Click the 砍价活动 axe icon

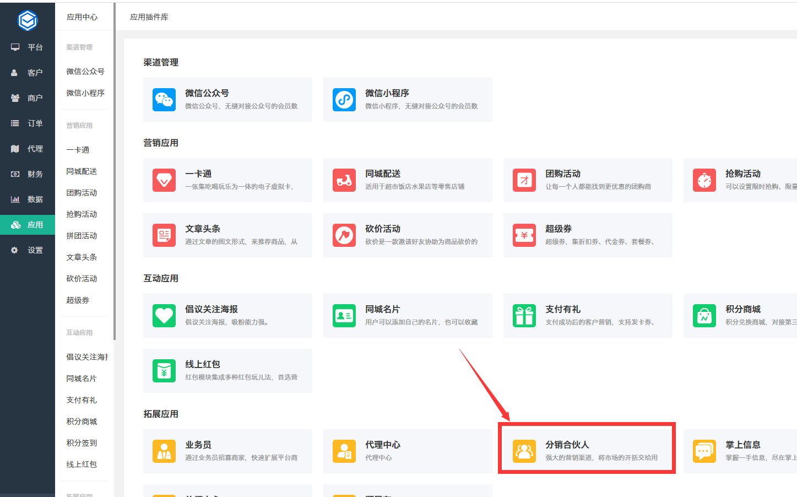[344, 235]
